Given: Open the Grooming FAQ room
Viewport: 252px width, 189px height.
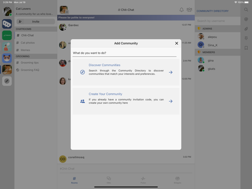Looking at the screenshot, I should [30, 70].
